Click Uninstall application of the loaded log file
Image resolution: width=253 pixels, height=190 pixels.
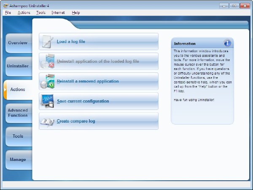pos(98,62)
